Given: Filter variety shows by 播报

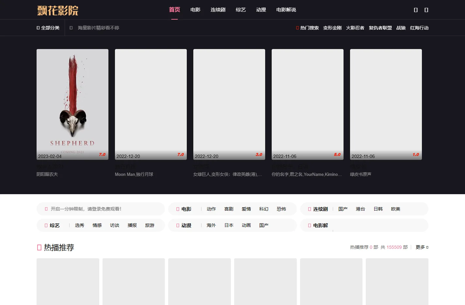Looking at the screenshot, I should pos(132,225).
